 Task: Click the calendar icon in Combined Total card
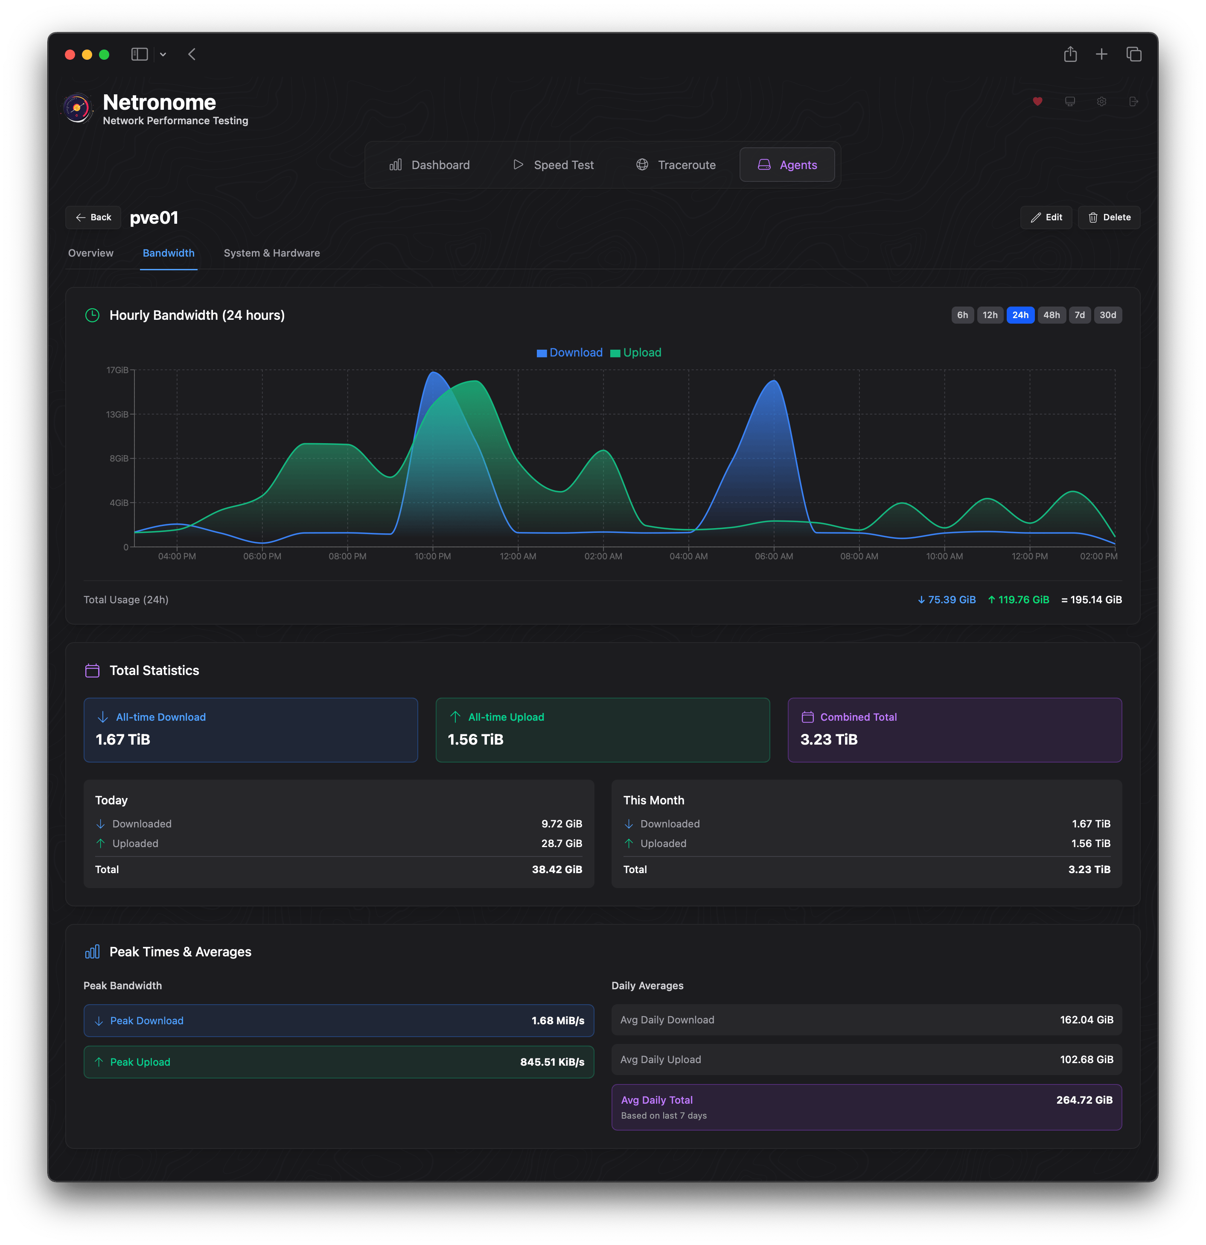807,716
